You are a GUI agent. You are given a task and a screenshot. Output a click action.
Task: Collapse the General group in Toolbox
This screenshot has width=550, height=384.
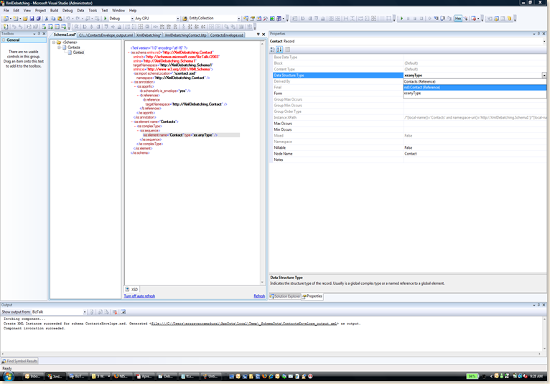4,40
